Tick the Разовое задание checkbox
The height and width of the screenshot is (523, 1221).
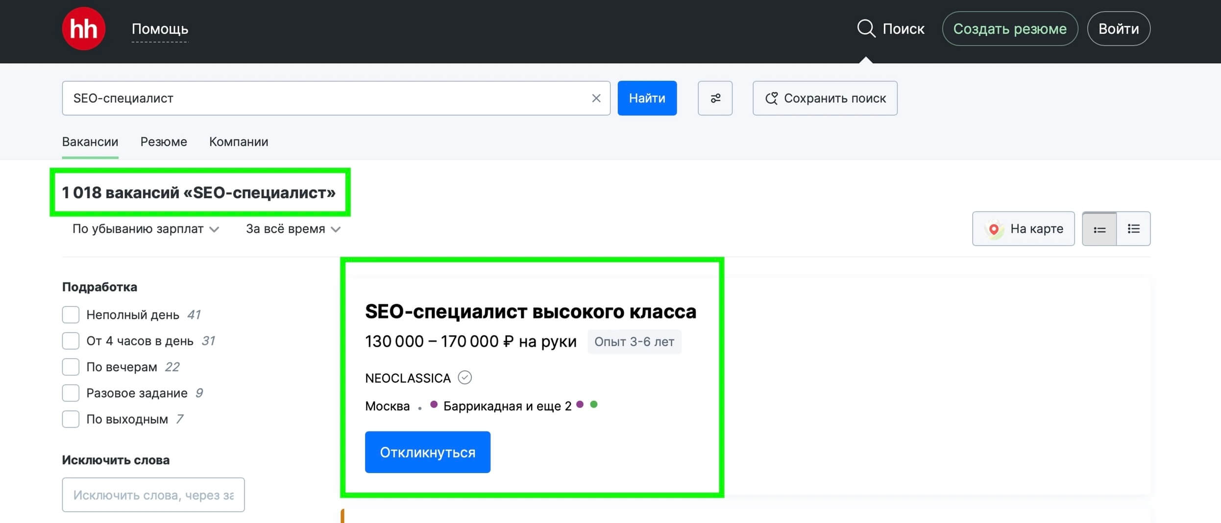pos(71,393)
